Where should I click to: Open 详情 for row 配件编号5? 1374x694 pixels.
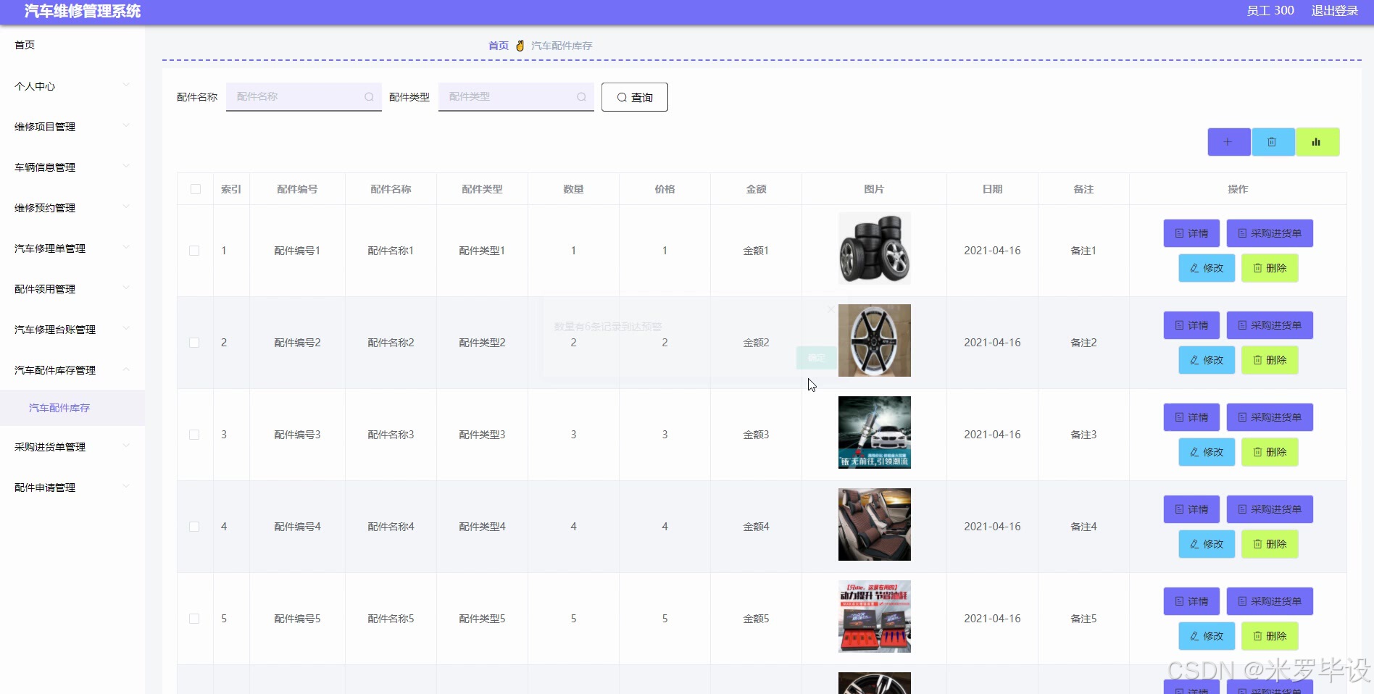[1191, 601]
